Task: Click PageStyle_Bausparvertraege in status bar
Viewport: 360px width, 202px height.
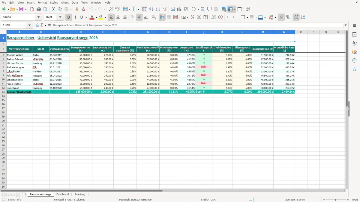Action: pyautogui.click(x=135, y=200)
